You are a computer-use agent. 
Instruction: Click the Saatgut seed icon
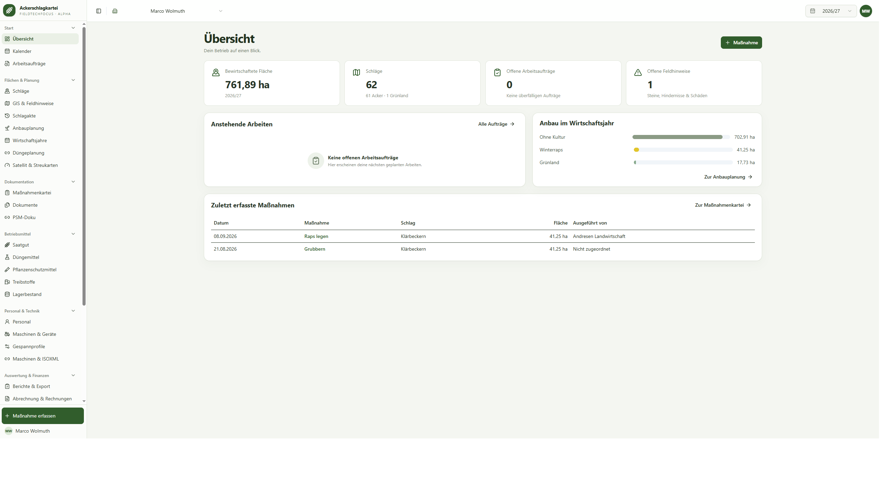click(x=7, y=245)
